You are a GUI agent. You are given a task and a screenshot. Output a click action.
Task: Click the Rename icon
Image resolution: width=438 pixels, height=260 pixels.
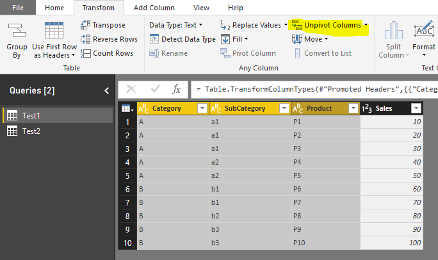[154, 53]
